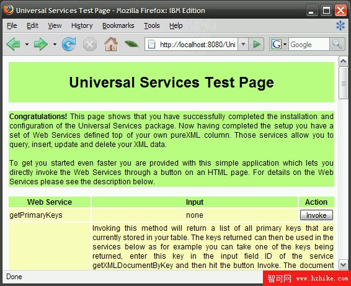The height and width of the screenshot is (286, 351).
Task: Open the Home page icon
Action: point(111,44)
